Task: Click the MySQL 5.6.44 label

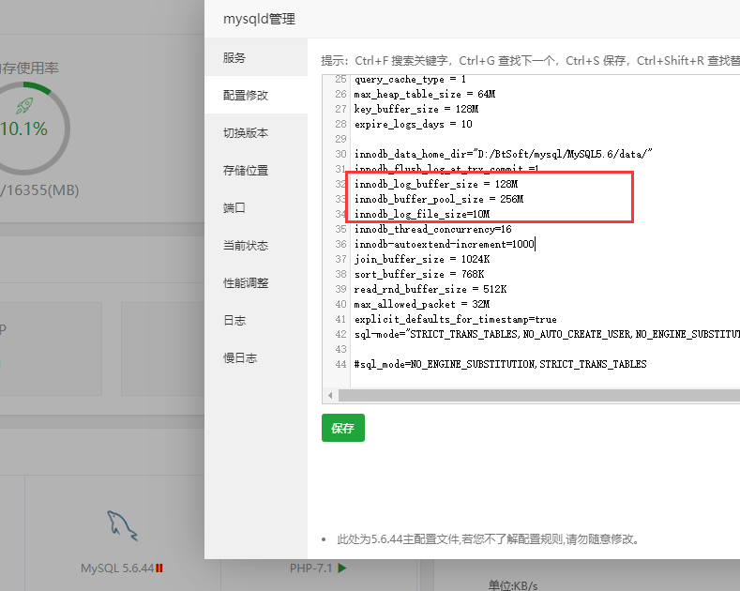Action: 117,568
